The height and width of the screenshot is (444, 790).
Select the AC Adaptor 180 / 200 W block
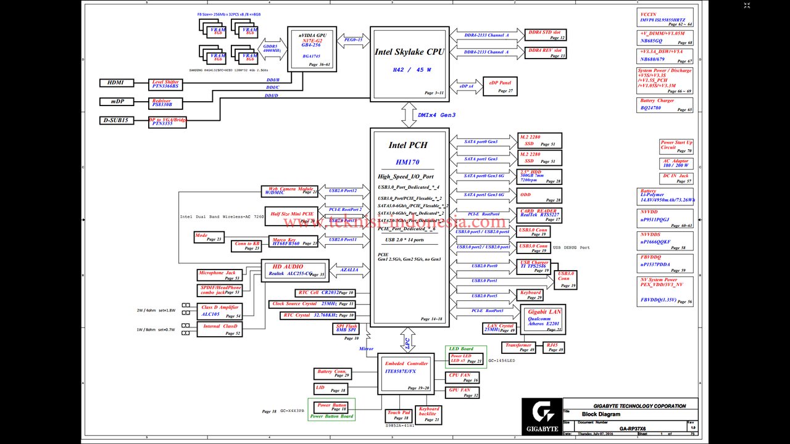click(676, 163)
